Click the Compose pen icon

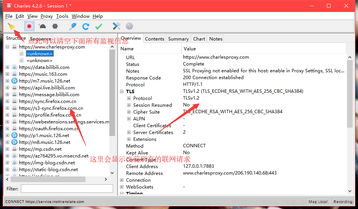73,27
